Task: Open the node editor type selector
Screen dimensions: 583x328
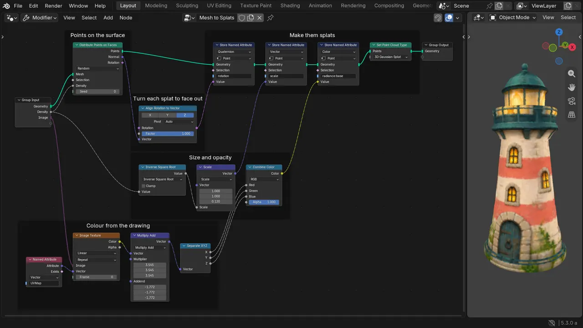Action: pyautogui.click(x=12, y=17)
